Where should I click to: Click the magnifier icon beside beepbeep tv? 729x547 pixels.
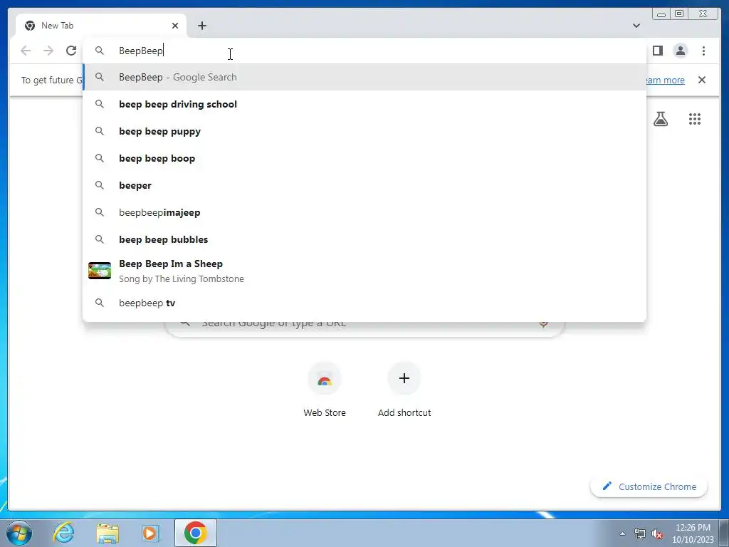(100, 303)
